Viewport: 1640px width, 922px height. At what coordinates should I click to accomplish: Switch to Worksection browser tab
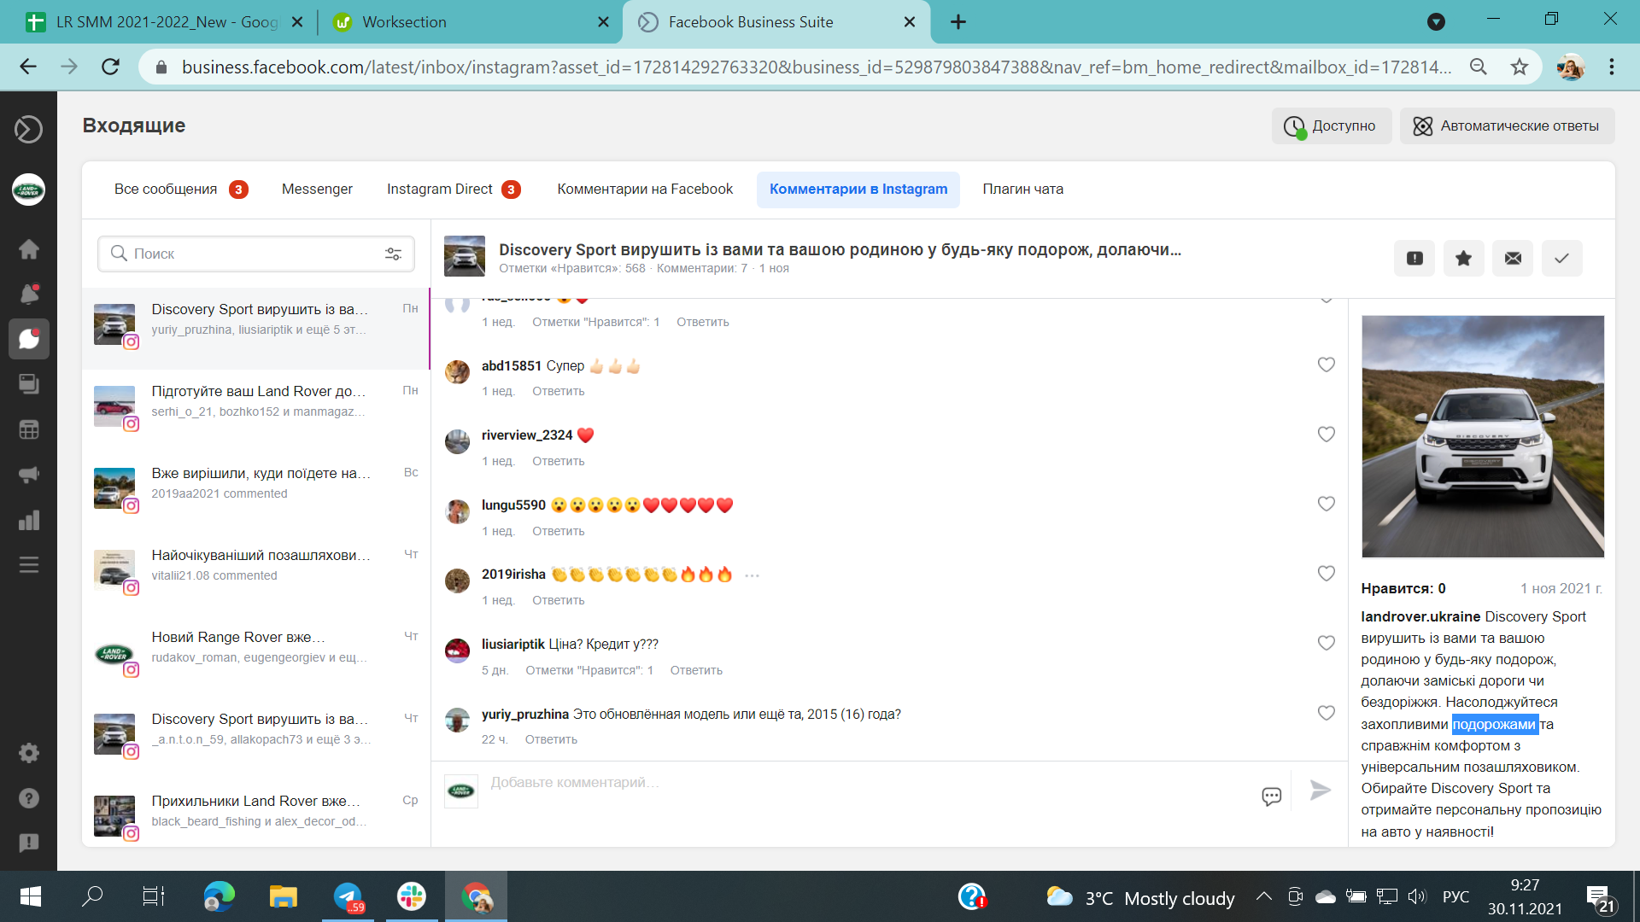[468, 22]
